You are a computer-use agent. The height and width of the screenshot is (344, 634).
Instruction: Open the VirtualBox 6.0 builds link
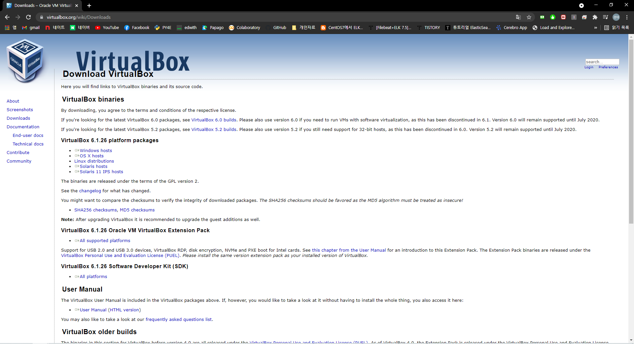point(214,120)
